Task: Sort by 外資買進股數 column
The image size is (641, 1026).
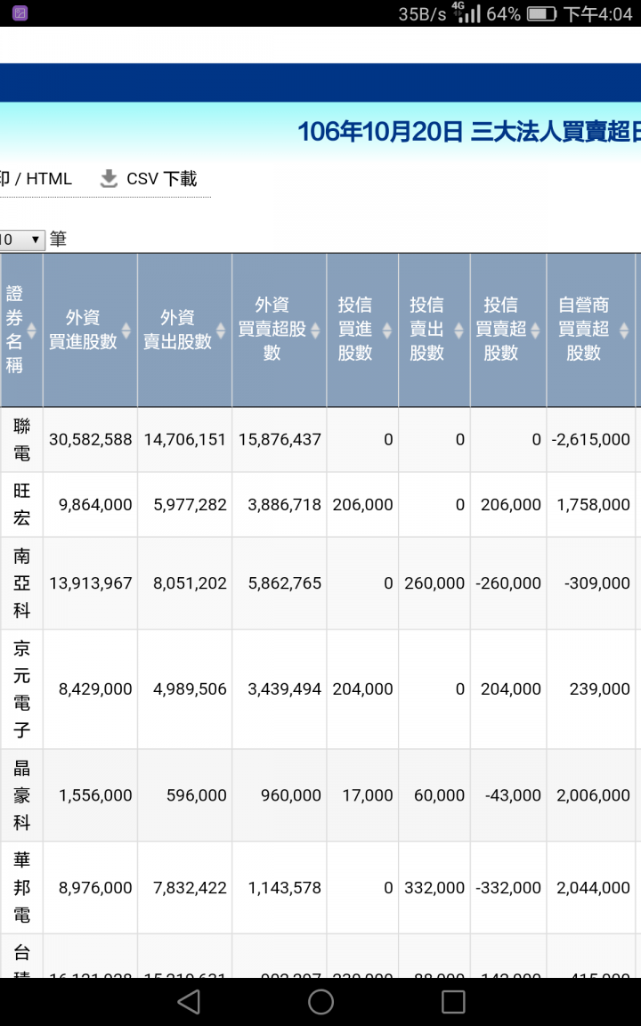Action: coord(90,330)
